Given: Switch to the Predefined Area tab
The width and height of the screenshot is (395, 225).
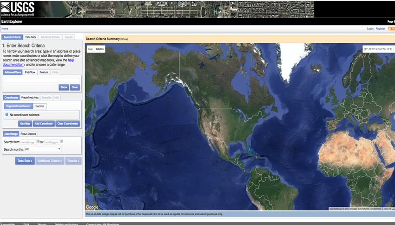Looking at the screenshot, I should coord(30,98).
